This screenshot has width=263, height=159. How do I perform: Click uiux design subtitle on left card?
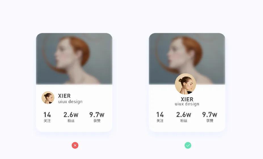[70, 102]
